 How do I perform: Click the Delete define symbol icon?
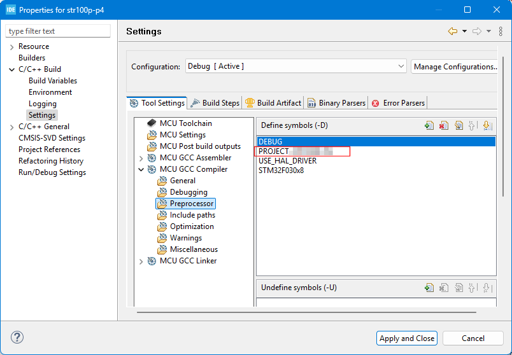[444, 126]
